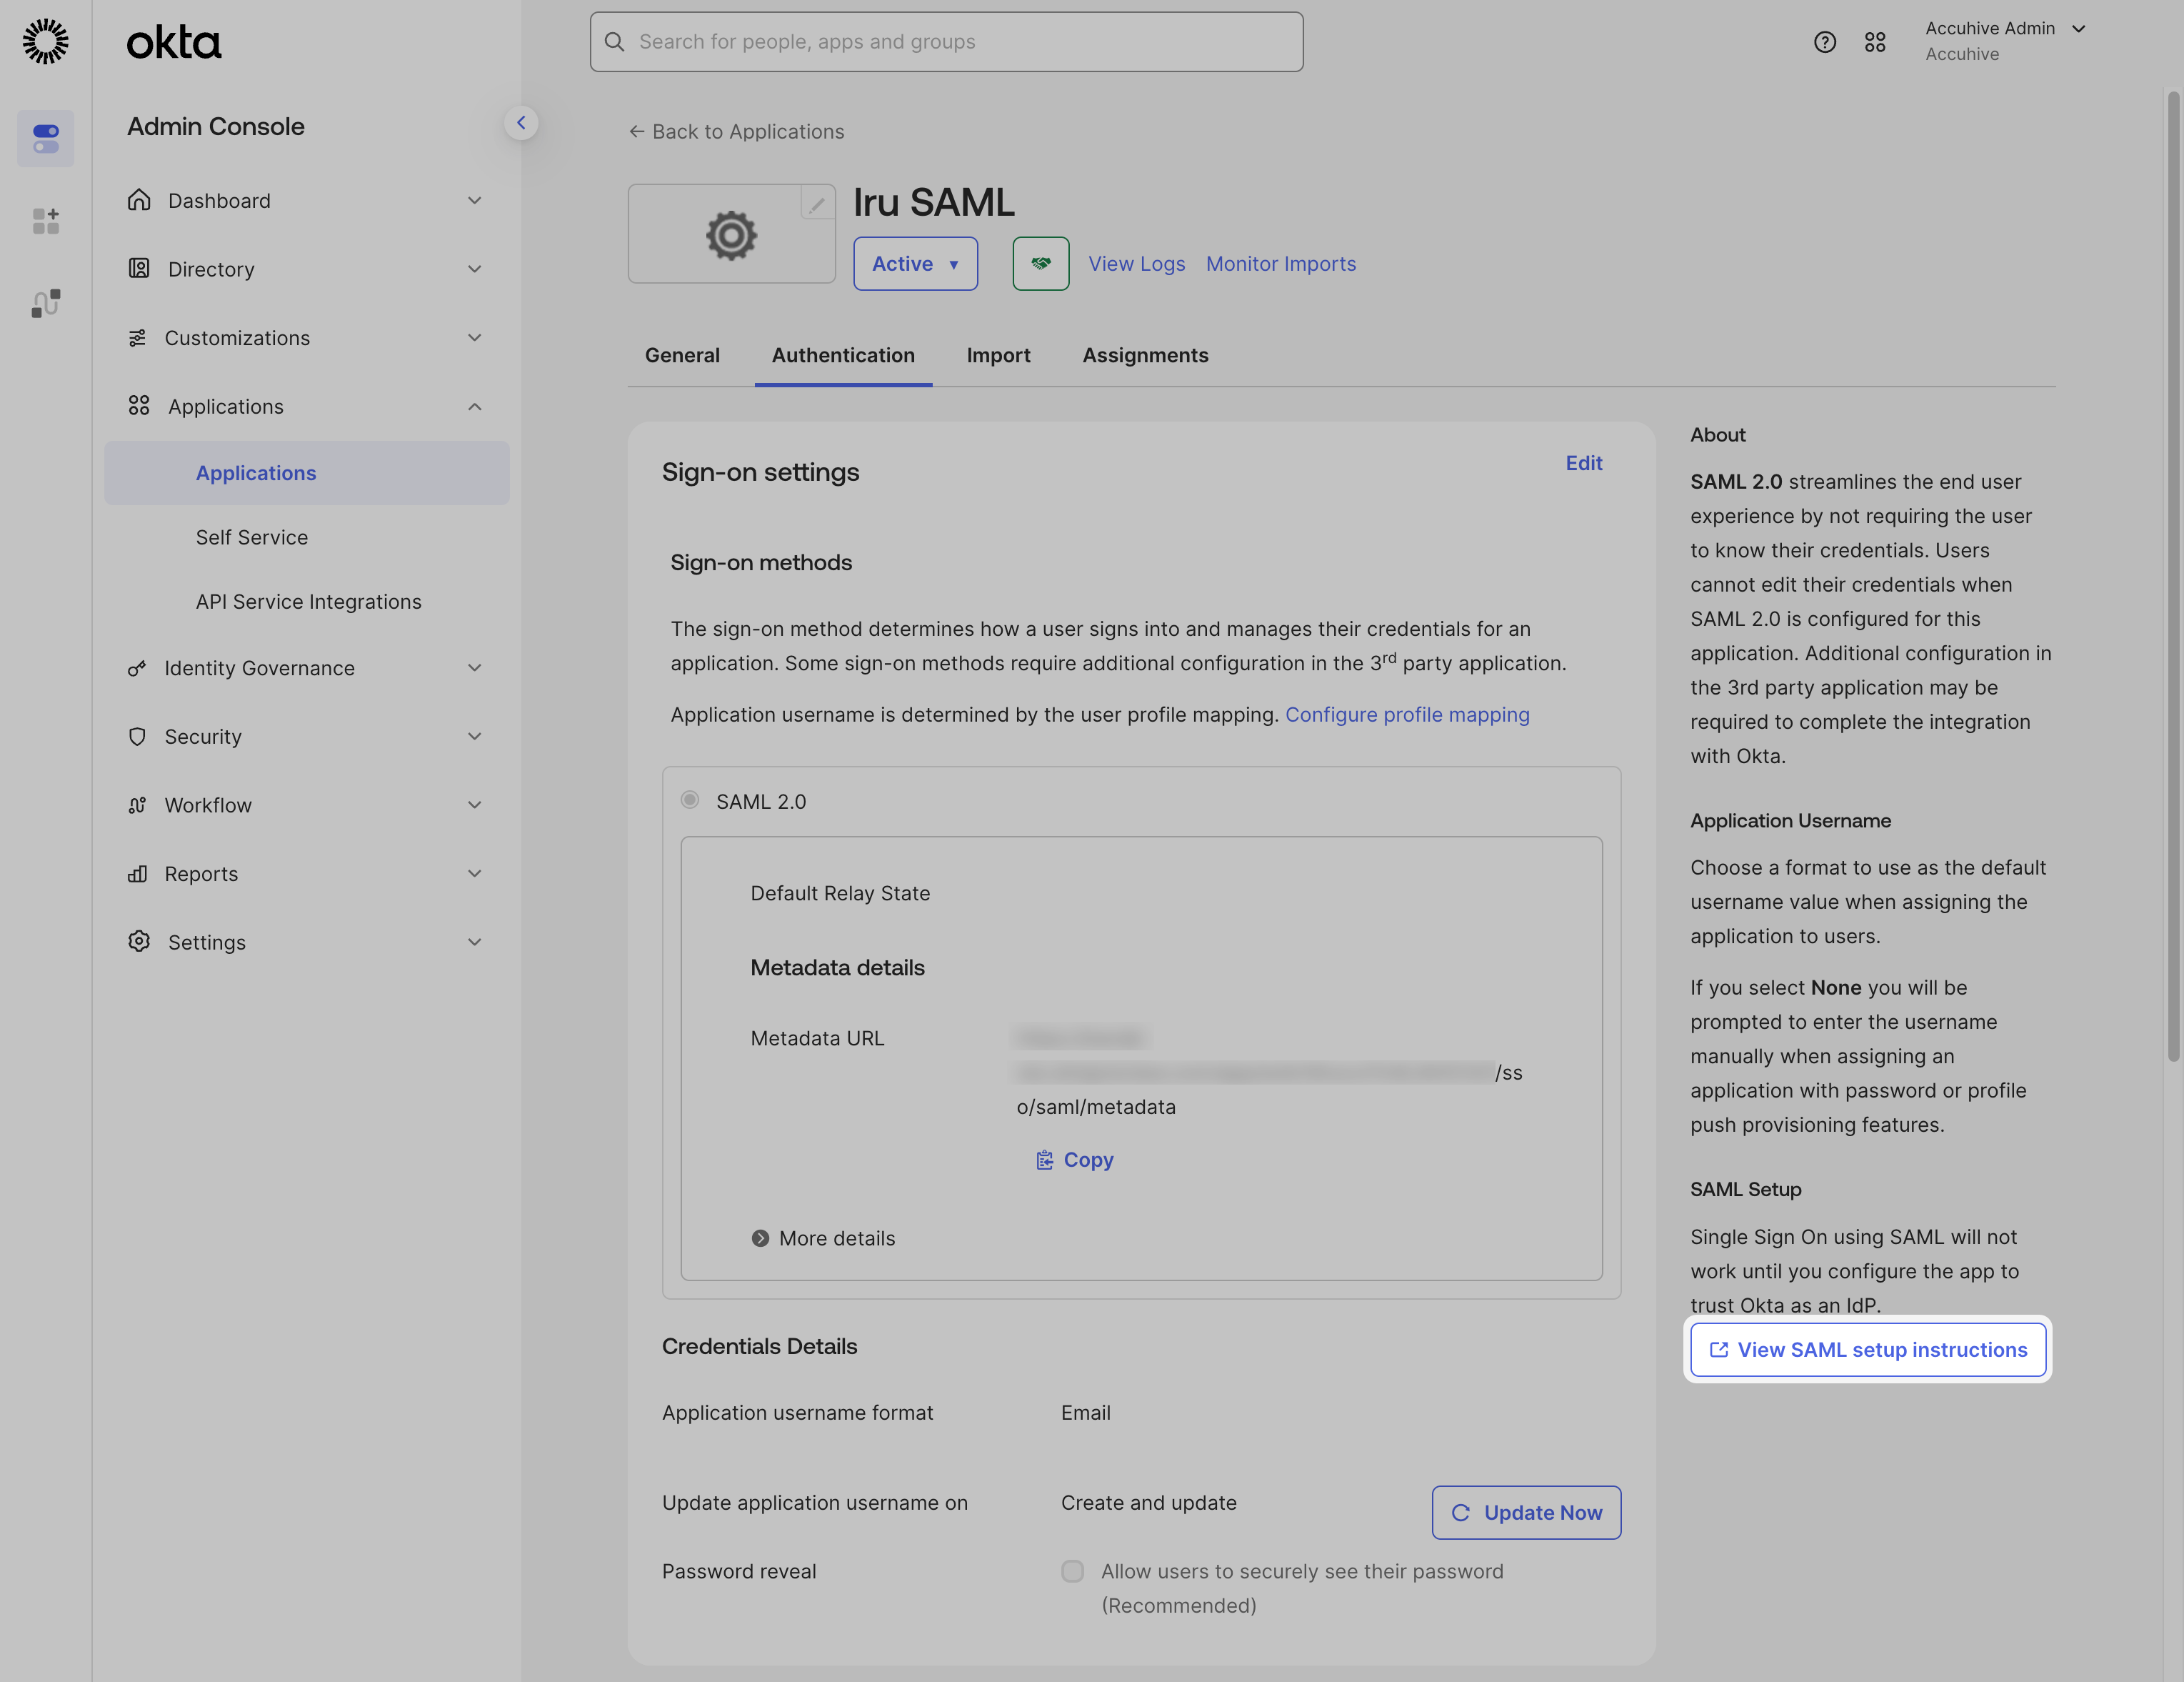Click the Settings gear icon in sidebar
The width and height of the screenshot is (2184, 1682).
click(x=139, y=942)
